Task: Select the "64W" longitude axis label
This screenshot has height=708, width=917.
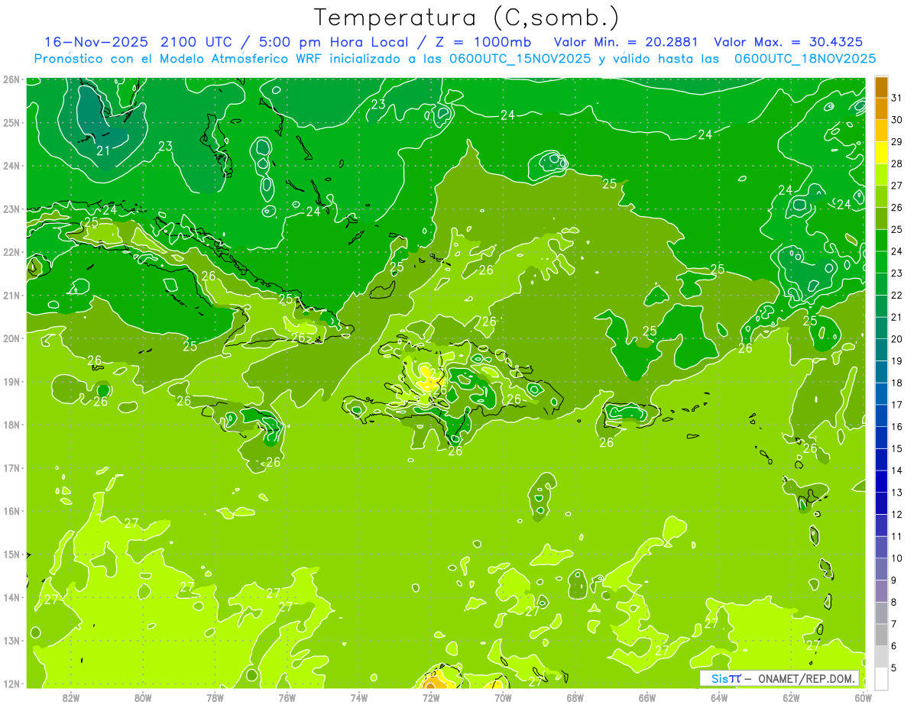Action: pos(719,697)
